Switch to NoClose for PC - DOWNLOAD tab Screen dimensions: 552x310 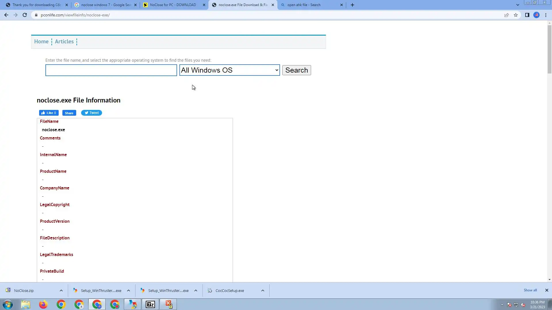tap(173, 5)
